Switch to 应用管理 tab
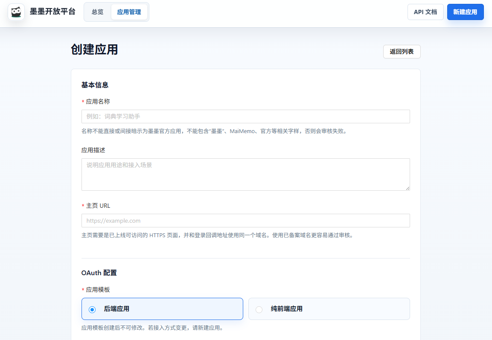This screenshot has height=340, width=492. (129, 12)
